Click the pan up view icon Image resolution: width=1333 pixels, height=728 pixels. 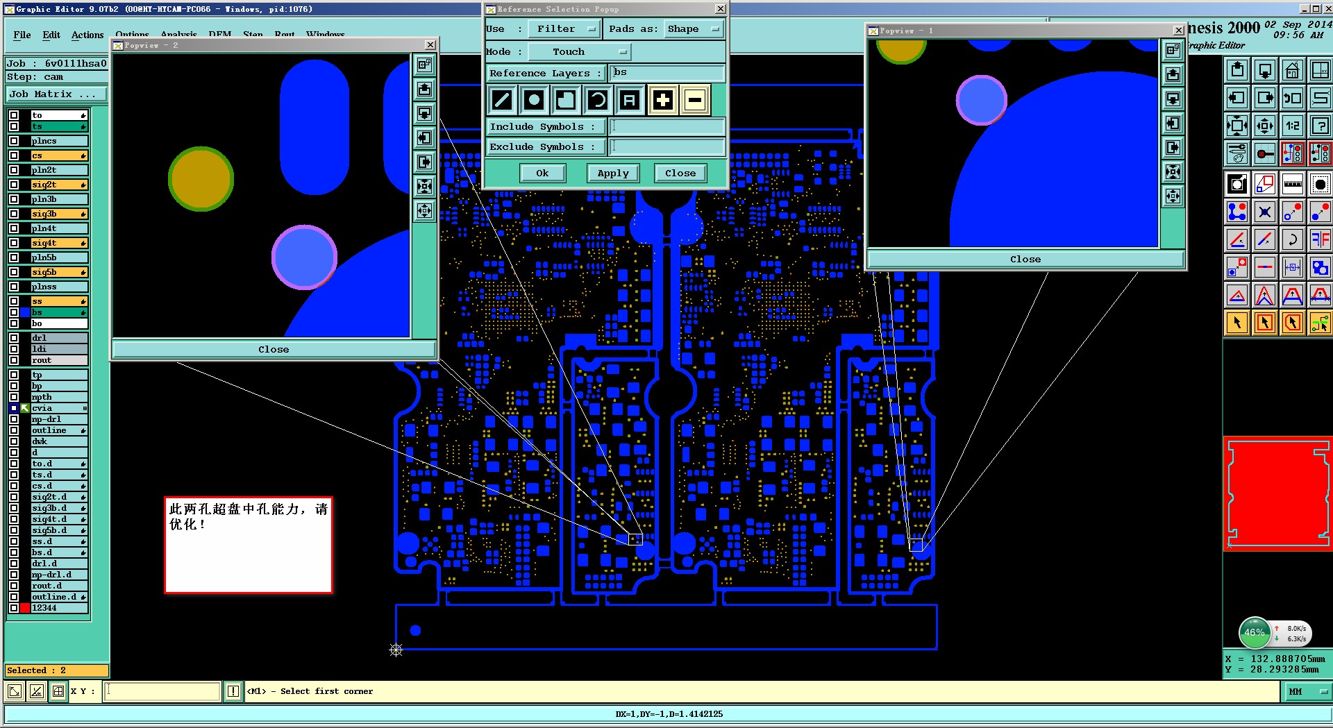point(1237,70)
